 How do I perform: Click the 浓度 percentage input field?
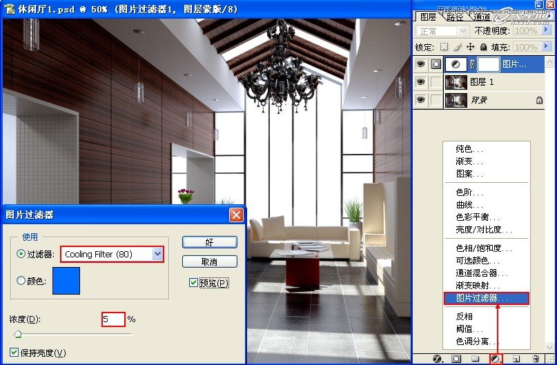[x=113, y=319]
